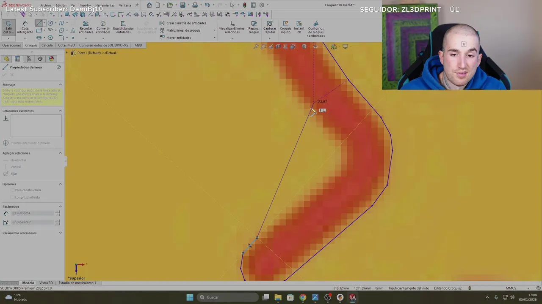Switch to the Complementos de SOLIDWORKS tab

[104, 45]
